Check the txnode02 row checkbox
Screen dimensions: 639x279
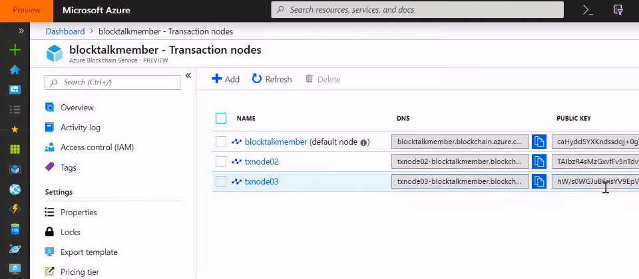point(221,161)
